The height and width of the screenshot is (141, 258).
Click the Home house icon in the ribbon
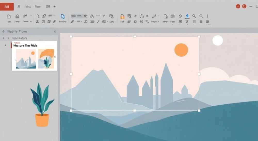pos(9,16)
